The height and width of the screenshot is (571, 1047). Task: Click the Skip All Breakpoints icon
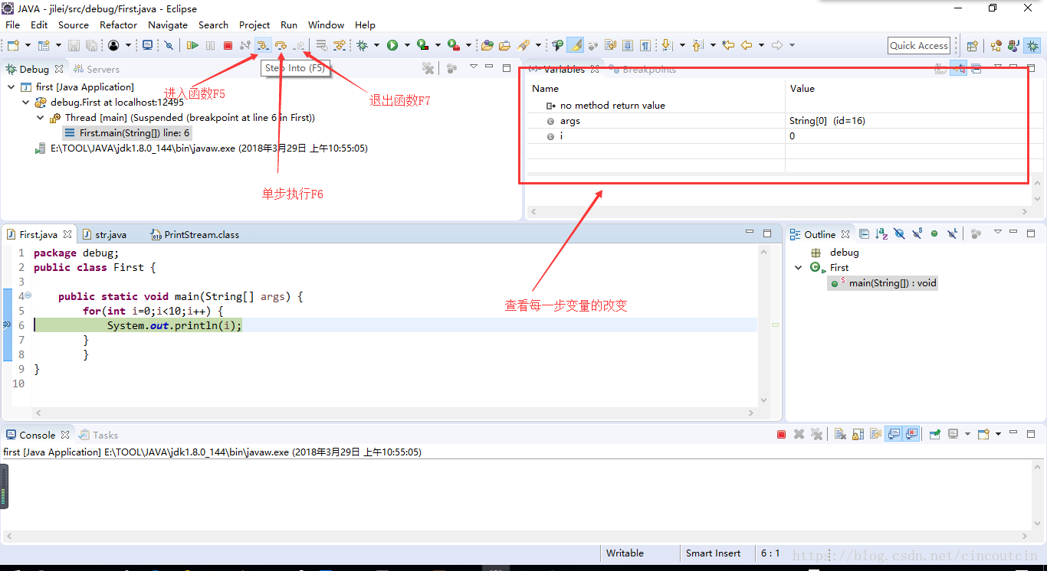[x=169, y=46]
